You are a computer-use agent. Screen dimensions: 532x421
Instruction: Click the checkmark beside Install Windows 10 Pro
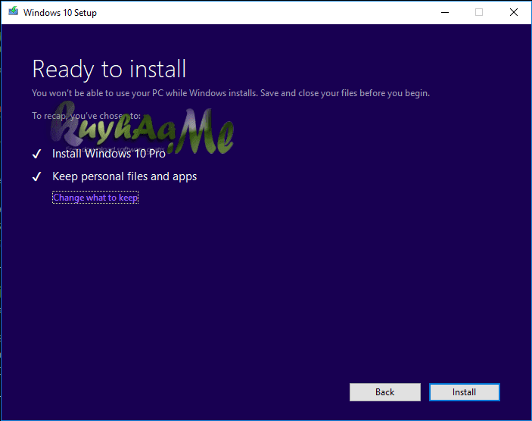pyautogui.click(x=36, y=154)
